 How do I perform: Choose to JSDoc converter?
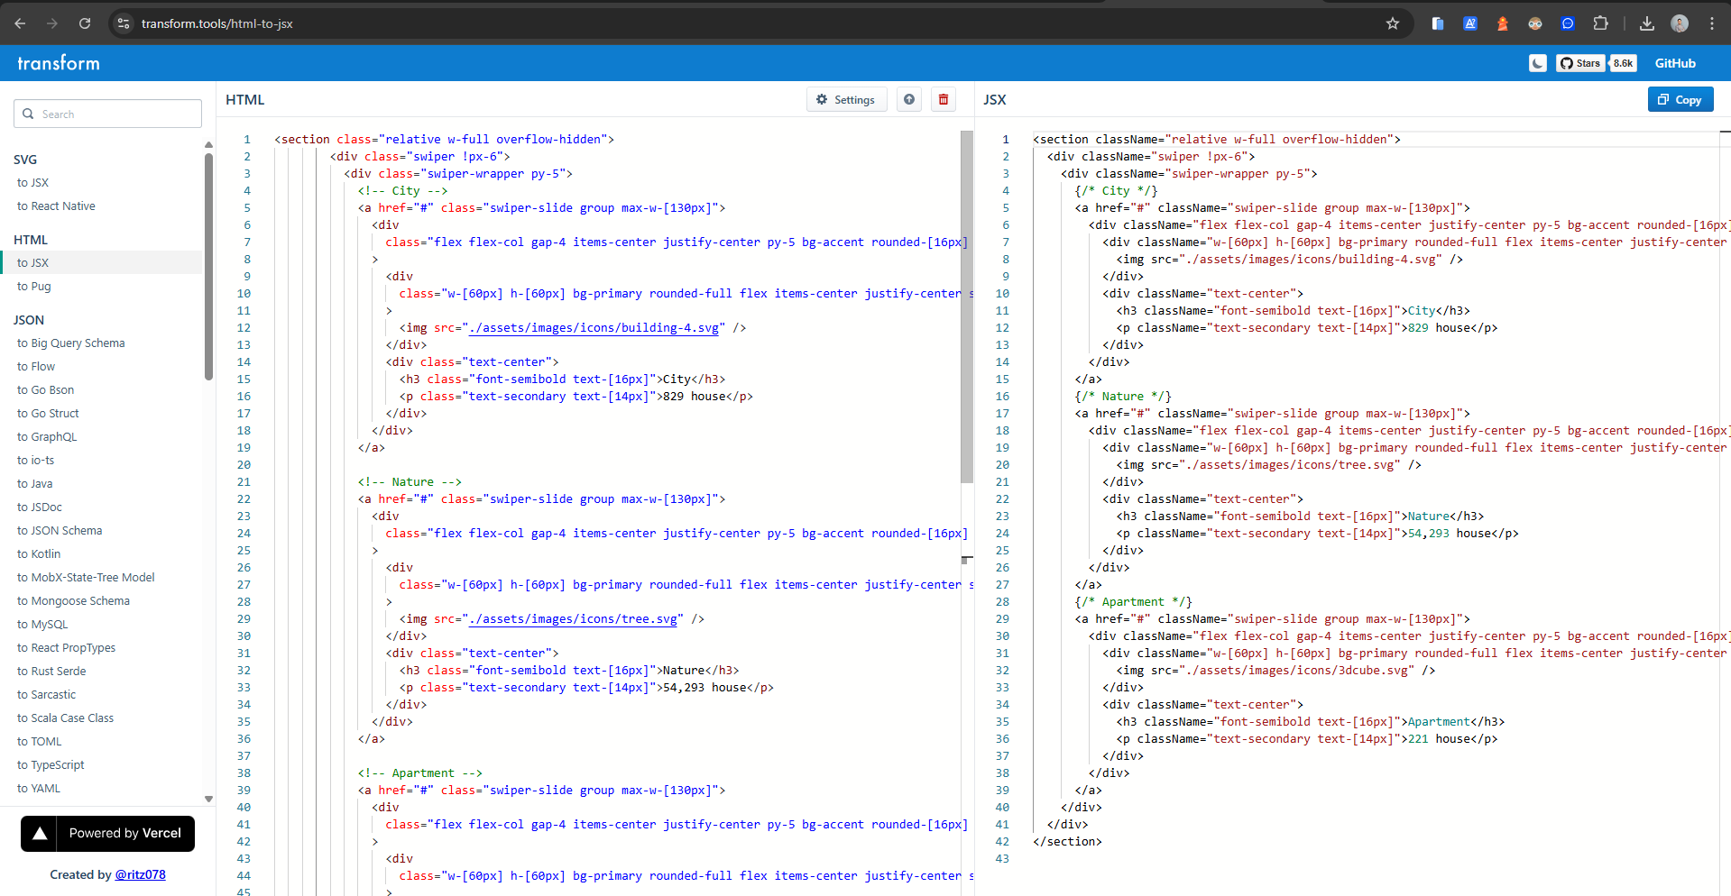tap(40, 507)
